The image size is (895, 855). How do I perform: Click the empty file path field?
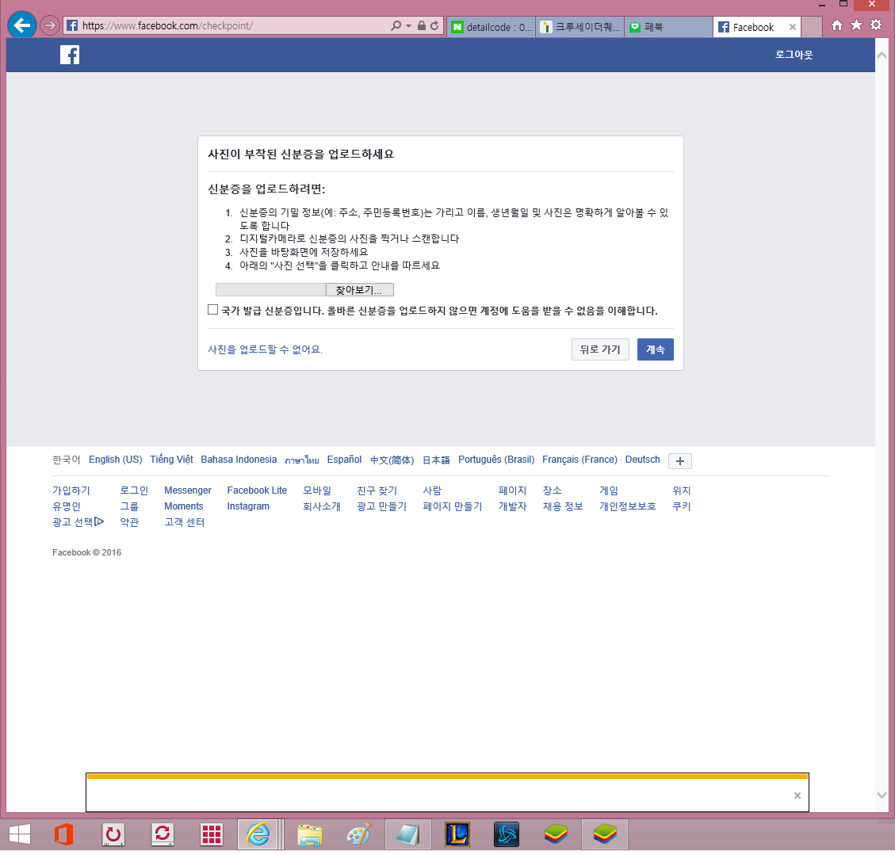270,290
